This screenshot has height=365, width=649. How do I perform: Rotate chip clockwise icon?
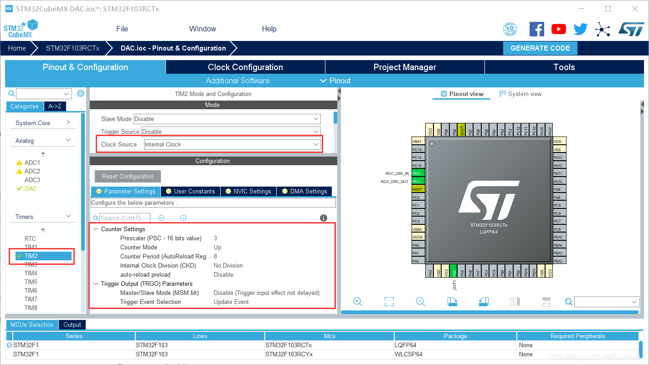click(452, 302)
